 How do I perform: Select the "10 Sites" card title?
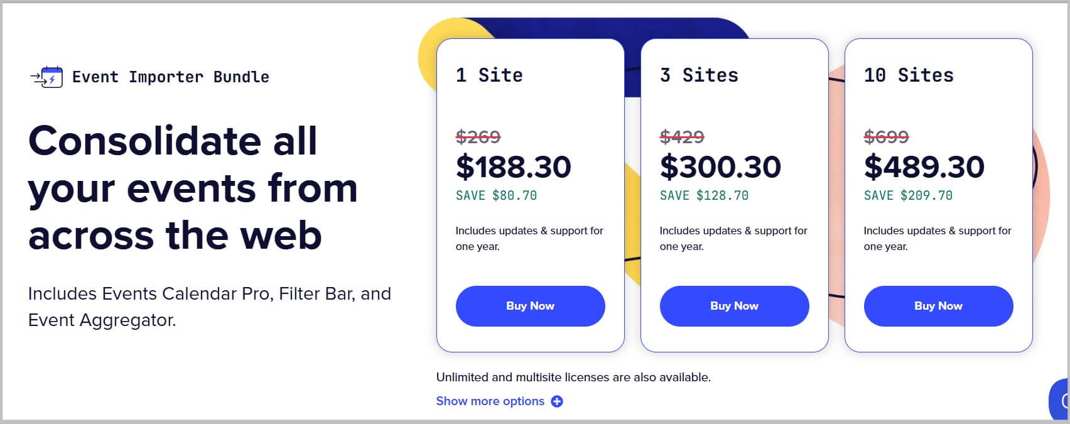pyautogui.click(x=909, y=75)
